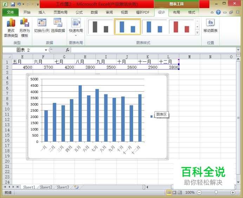Switch to the Home ribbon tab
The height and width of the screenshot is (198, 243).
27,12
